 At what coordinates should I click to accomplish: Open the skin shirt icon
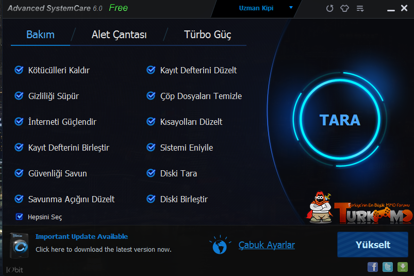pos(344,8)
